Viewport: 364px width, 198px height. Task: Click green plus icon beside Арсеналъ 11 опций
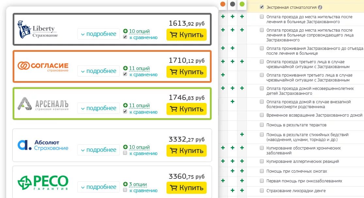pos(125,105)
